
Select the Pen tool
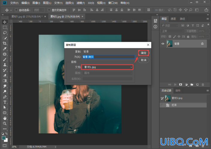click(5, 97)
